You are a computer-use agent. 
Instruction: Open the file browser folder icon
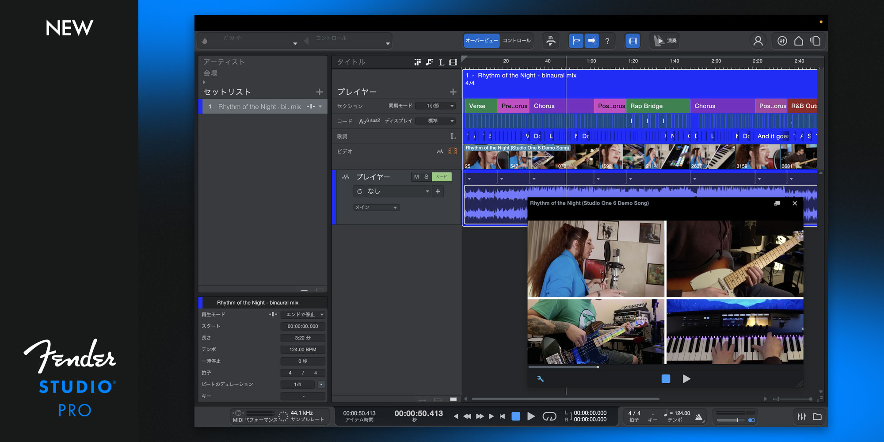[x=817, y=416]
